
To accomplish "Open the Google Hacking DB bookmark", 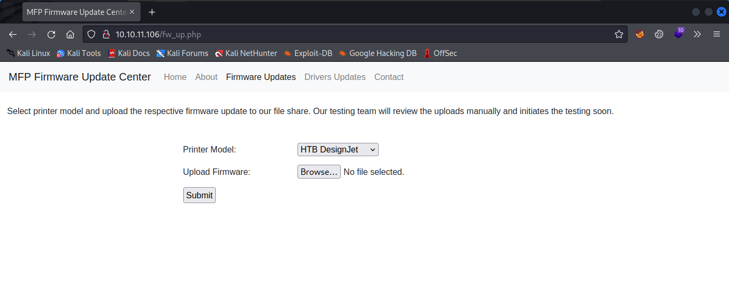I will click(378, 53).
